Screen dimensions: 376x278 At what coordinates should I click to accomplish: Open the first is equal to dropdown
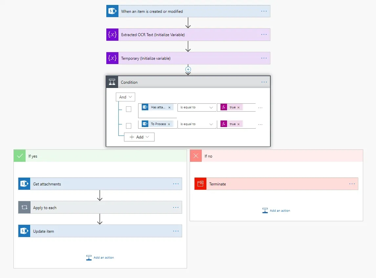point(197,107)
